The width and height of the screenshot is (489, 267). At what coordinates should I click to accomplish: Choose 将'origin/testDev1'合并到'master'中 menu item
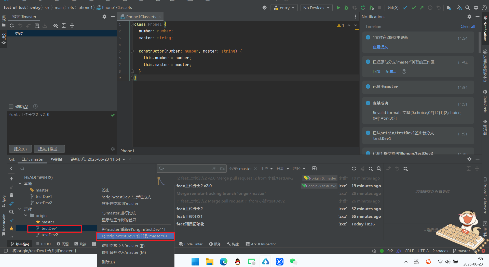135,236
